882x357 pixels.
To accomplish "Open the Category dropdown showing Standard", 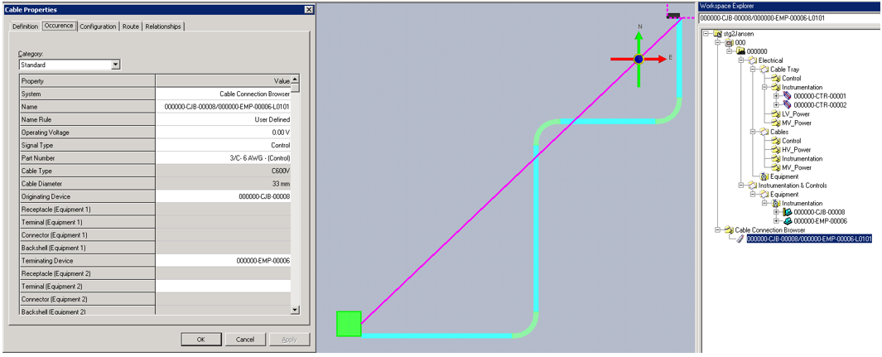I will pyautogui.click(x=115, y=65).
